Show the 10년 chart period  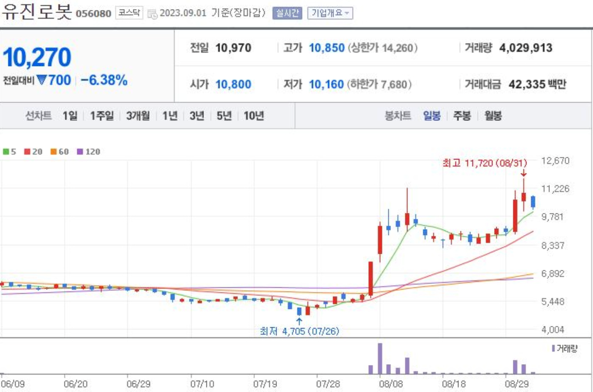click(254, 117)
